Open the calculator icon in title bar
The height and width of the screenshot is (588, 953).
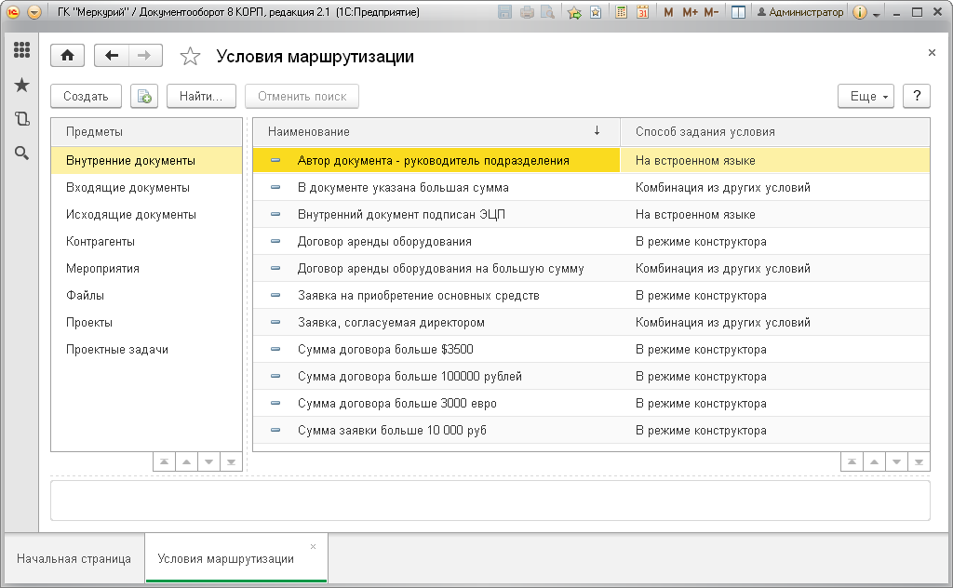click(621, 12)
